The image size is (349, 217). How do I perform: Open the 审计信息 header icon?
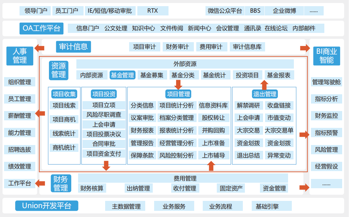73,47
